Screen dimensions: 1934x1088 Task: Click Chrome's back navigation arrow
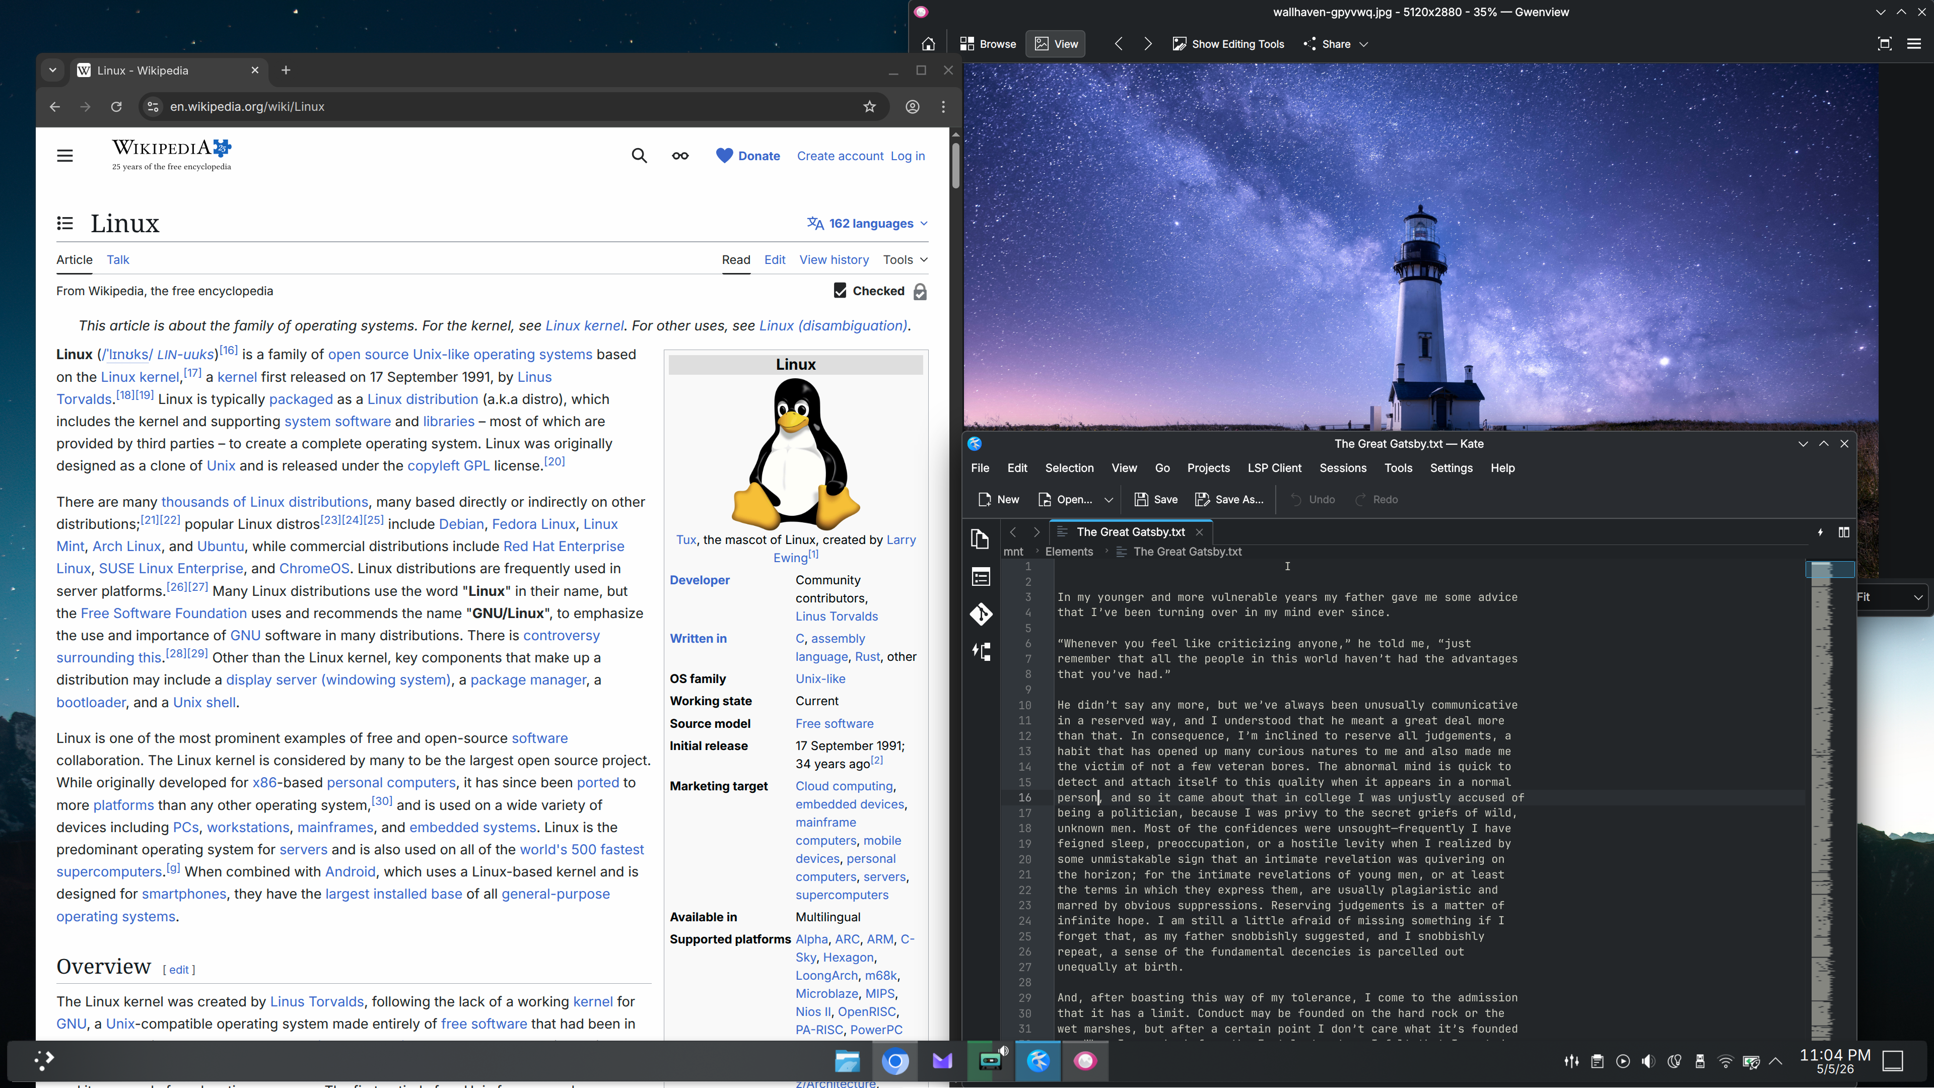click(x=55, y=107)
